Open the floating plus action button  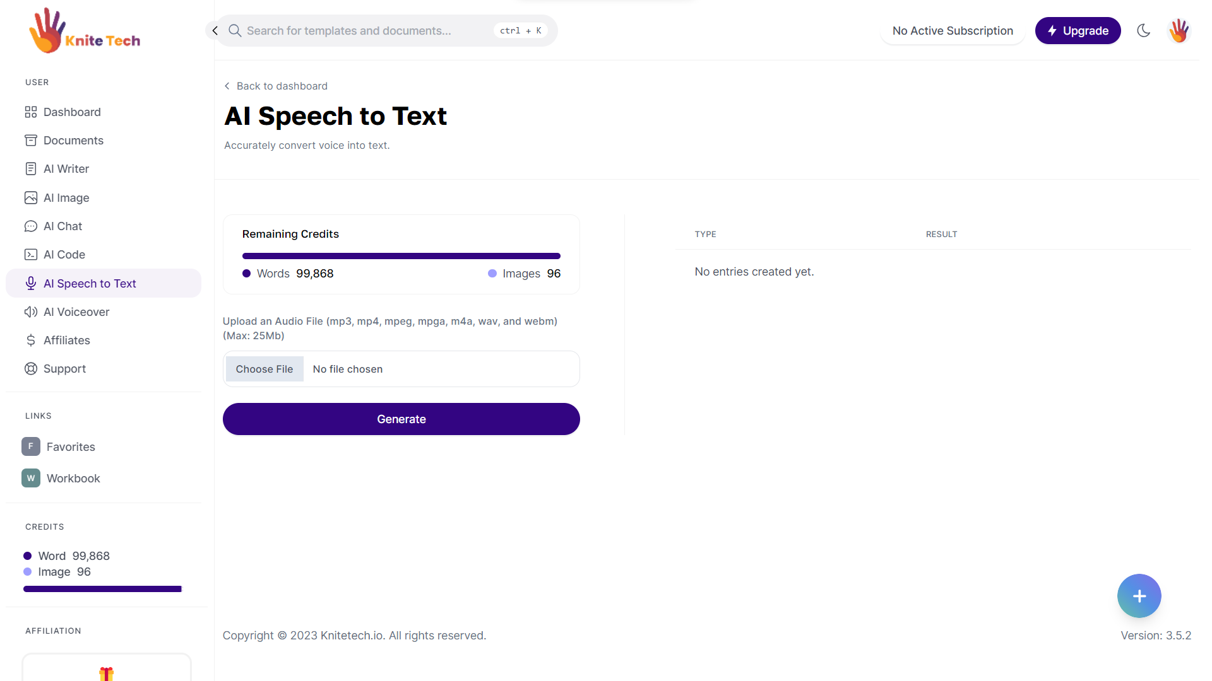pos(1139,596)
